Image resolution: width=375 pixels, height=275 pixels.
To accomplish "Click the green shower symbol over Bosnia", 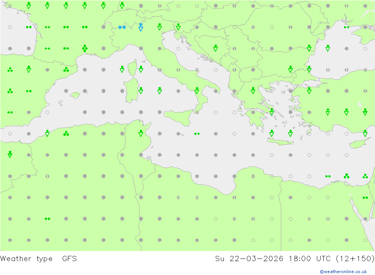I will pos(216,48).
